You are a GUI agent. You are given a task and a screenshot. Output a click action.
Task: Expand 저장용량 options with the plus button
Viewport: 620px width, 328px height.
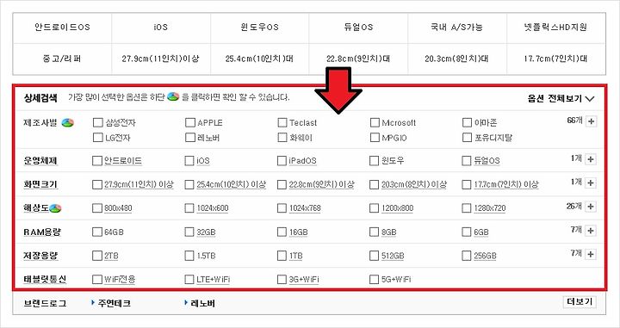coord(591,254)
